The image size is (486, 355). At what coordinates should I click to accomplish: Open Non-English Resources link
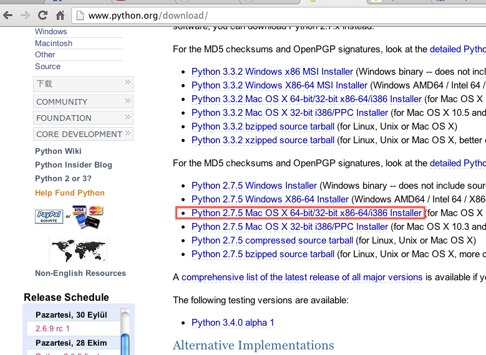[x=80, y=273]
